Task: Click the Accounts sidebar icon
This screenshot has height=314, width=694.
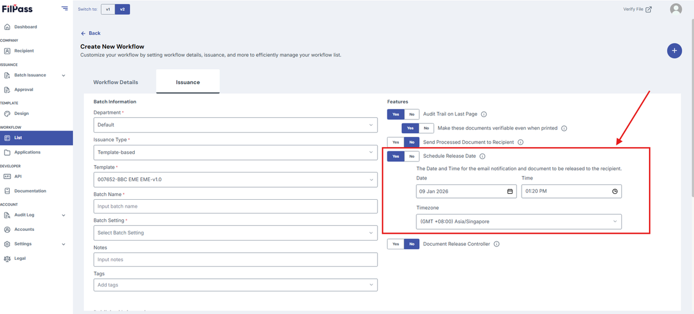Action: coord(7,229)
